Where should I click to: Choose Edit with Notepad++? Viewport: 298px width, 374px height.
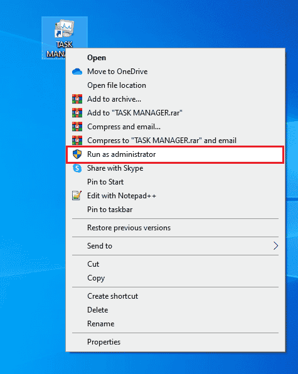tap(176, 196)
